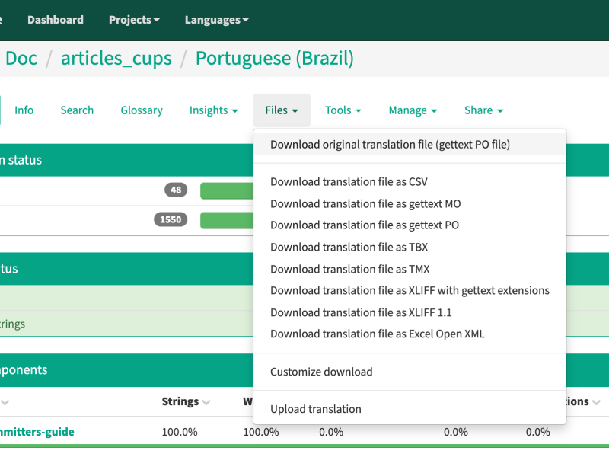The height and width of the screenshot is (457, 609).
Task: Open the Portuguese (Brazil) breadcrumb
Action: 275,59
